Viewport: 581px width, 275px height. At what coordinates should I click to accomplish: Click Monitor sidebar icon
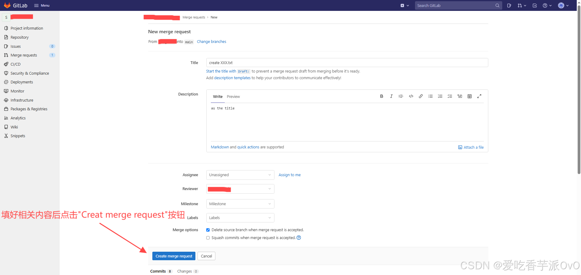click(6, 91)
